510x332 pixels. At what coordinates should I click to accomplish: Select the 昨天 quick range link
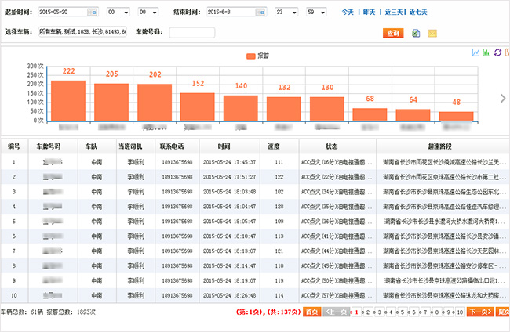[x=370, y=13]
